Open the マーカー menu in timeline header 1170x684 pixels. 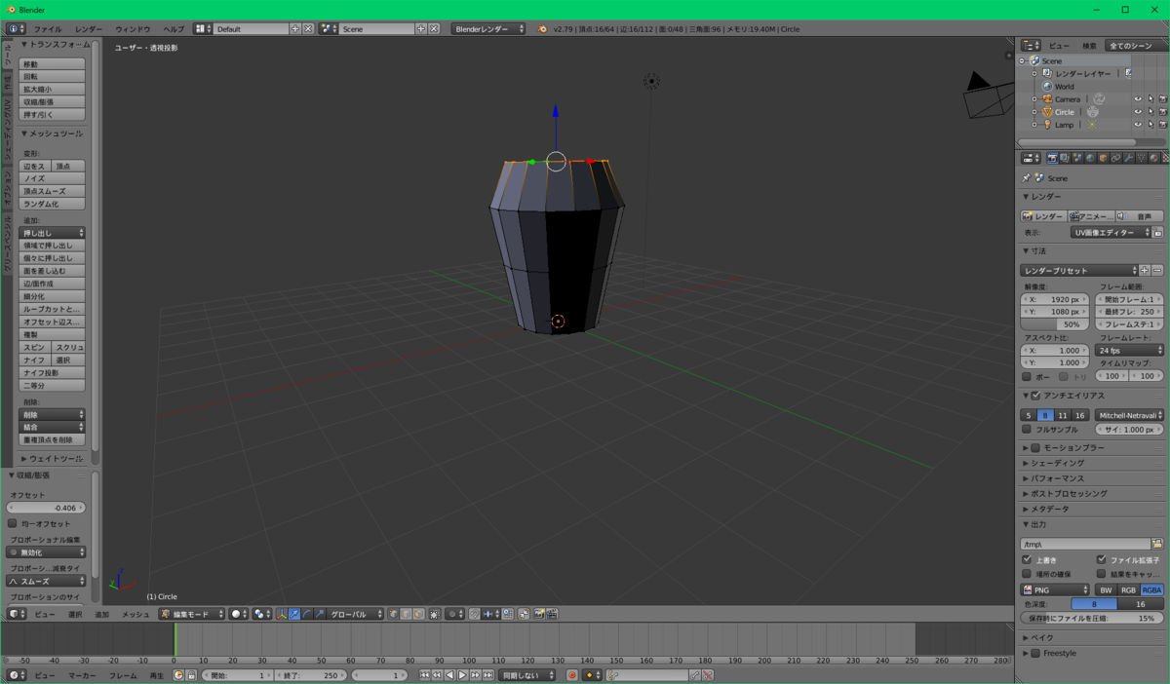tap(82, 675)
